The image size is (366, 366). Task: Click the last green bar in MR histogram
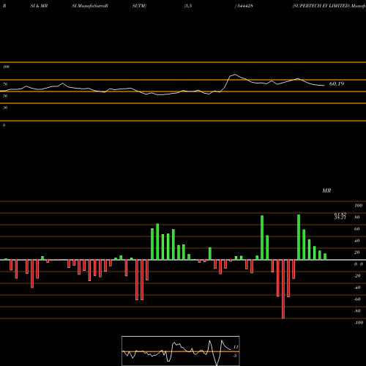coord(325,257)
